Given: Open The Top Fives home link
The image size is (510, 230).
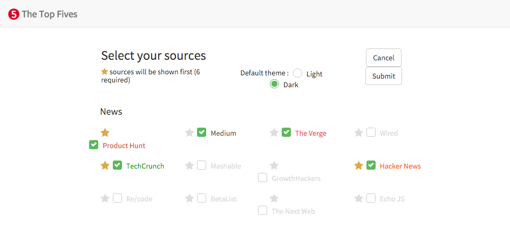Looking at the screenshot, I should pos(50,14).
